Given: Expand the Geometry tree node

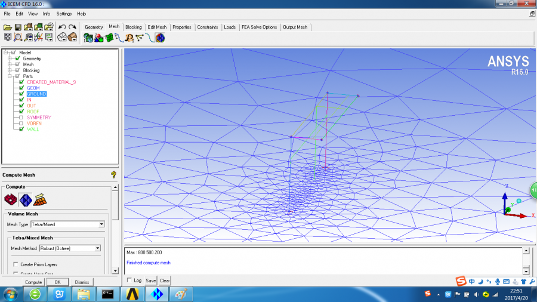Looking at the screenshot, I should [10, 58].
